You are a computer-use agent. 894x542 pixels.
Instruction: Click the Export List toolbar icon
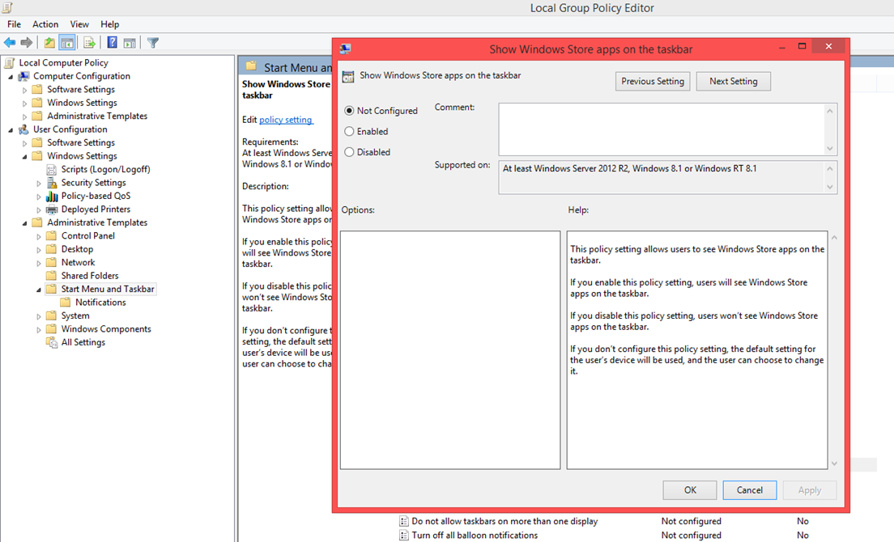click(x=89, y=43)
